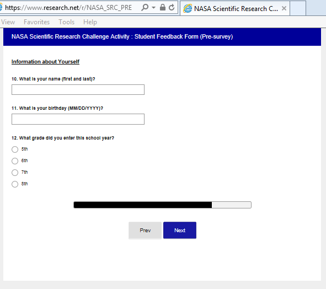Mark 8th grade as your answer
This screenshot has height=289, width=326.
(15, 184)
